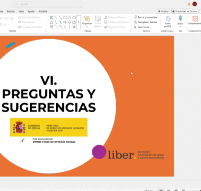This screenshot has width=201, height=191.
Task: Open Complementos add-ins button
Action: (194, 21)
